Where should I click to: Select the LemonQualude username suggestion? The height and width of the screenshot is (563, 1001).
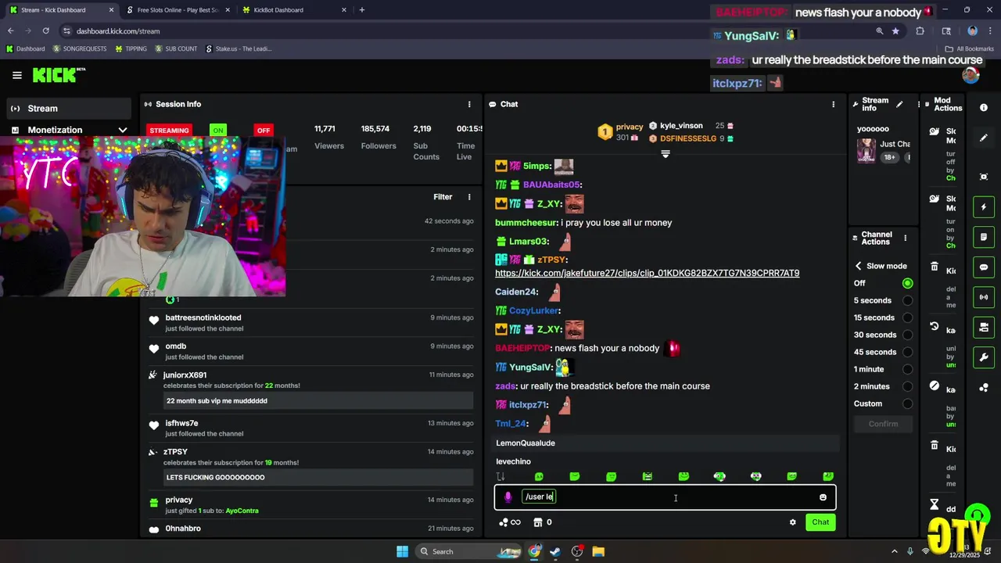point(667,443)
